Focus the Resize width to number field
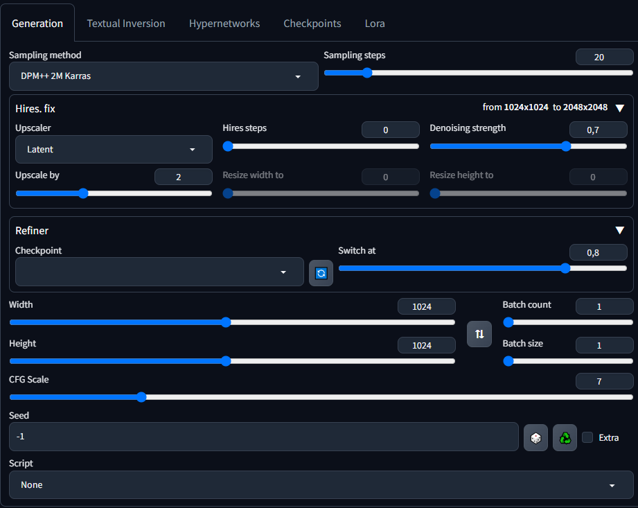The image size is (638, 508). (391, 177)
